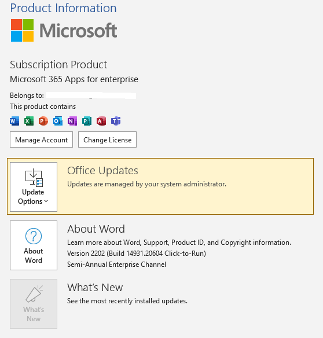The height and width of the screenshot is (338, 323).
Task: Open the Manage Account button
Action: [x=42, y=139]
